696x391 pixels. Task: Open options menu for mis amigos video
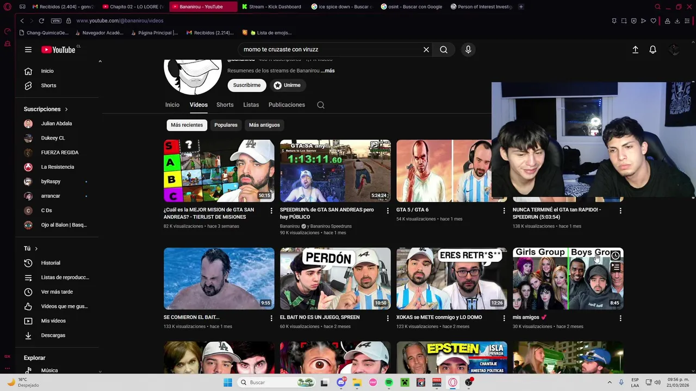[620, 318]
